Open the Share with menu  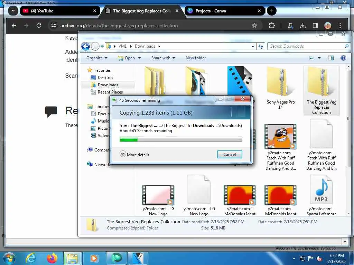163,58
